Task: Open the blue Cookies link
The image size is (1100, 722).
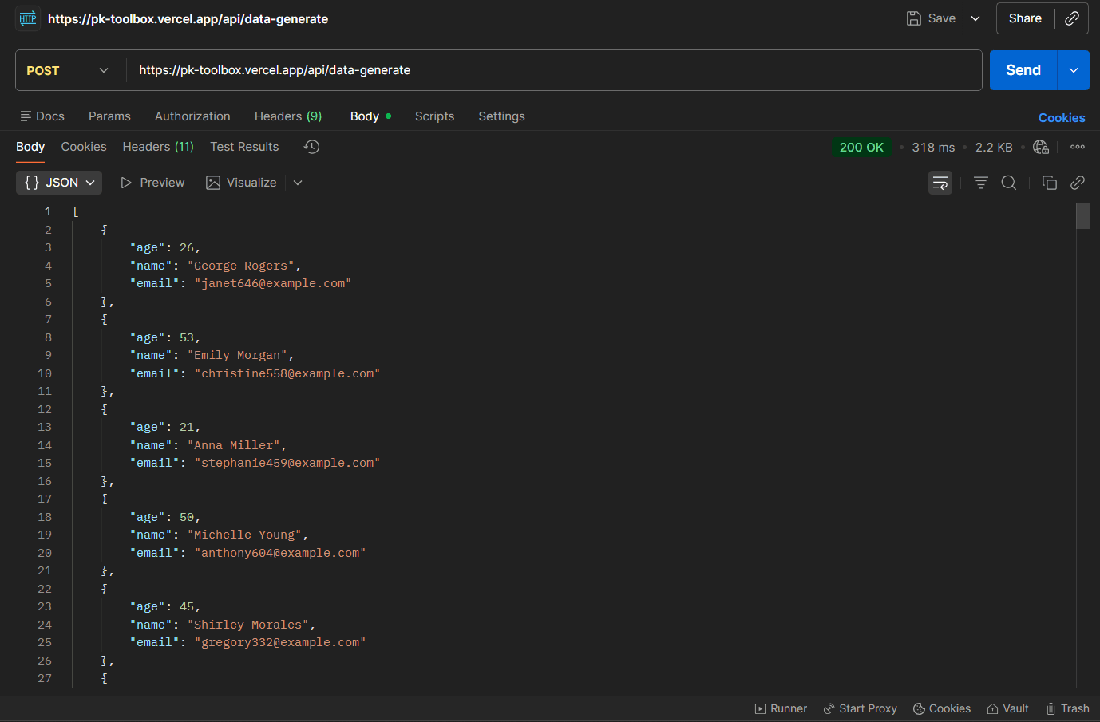Action: tap(1062, 118)
